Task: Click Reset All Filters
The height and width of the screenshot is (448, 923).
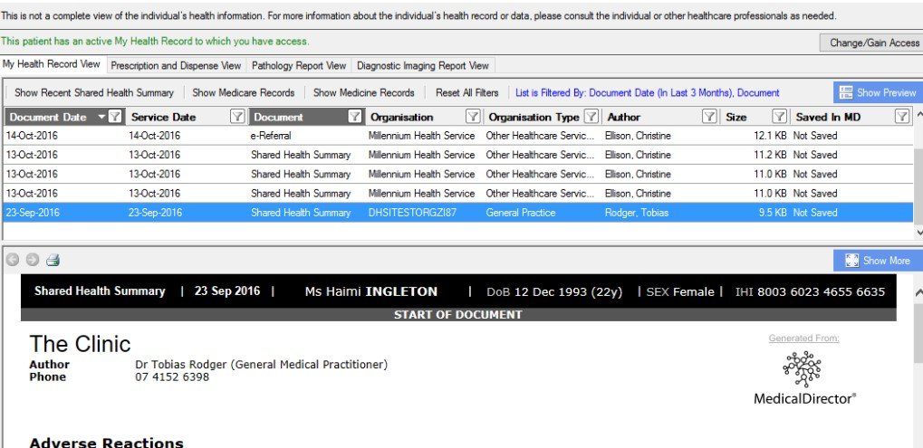Action: click(466, 93)
